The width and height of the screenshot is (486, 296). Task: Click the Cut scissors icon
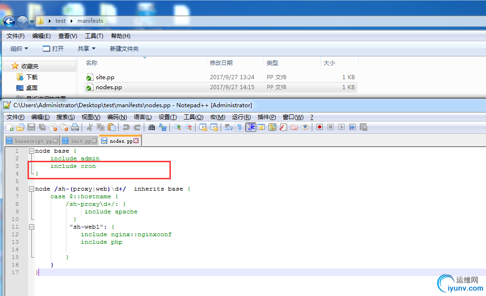click(90, 127)
